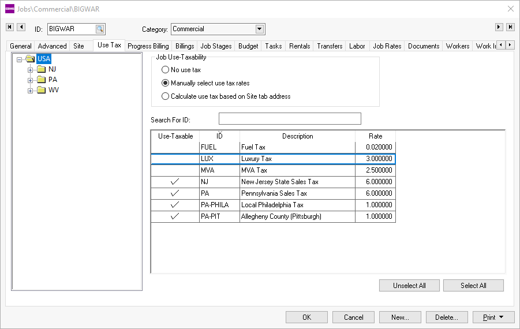This screenshot has width=520, height=329.
Task: Choose Calculate use tax based on Site
Action: tap(166, 96)
